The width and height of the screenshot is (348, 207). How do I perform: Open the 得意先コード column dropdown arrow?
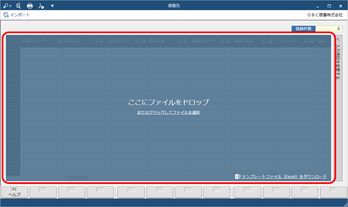[x=59, y=41]
